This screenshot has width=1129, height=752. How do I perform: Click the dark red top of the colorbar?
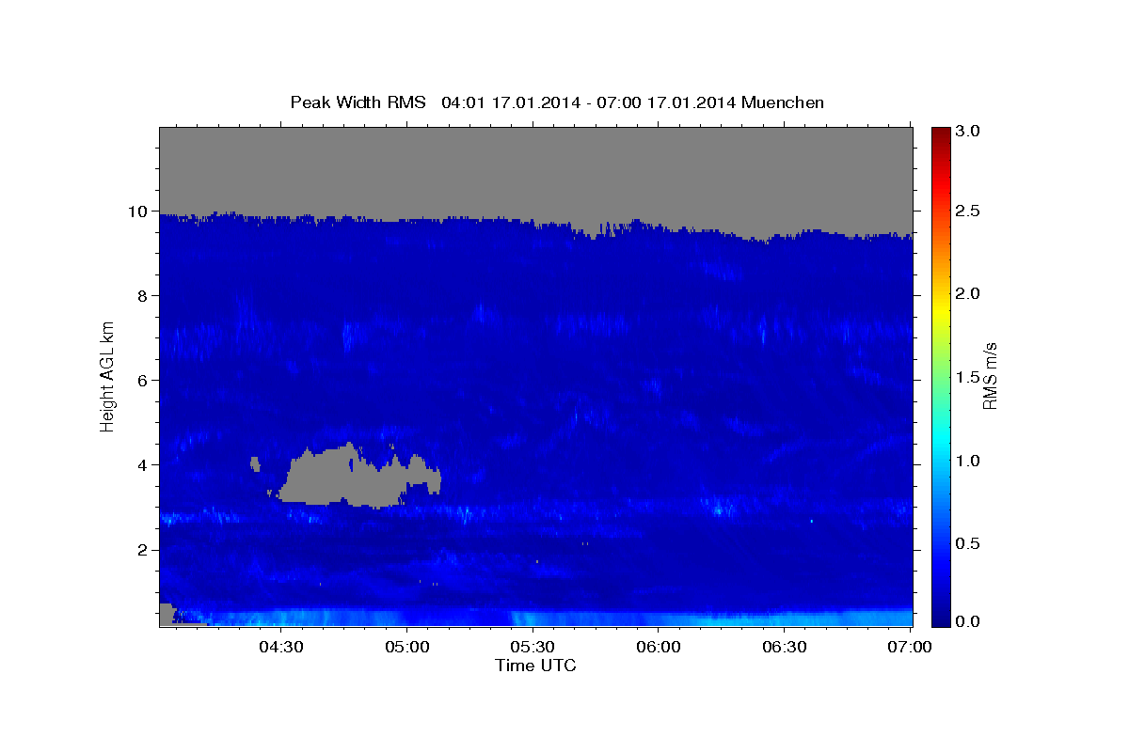[x=941, y=133]
